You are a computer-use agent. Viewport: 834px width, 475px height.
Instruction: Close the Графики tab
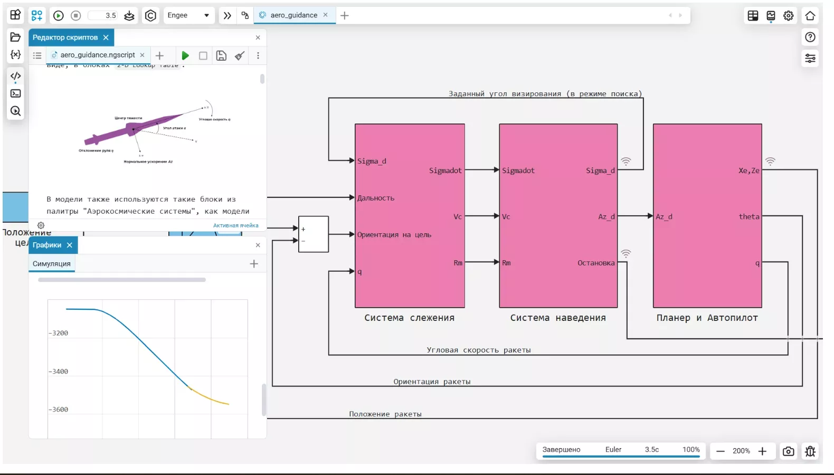69,245
